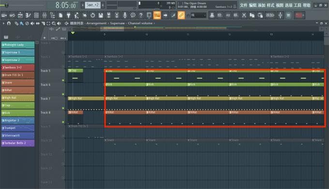Click the copy icon in the toolbar
Image resolution: width=329 pixels, height=189 pixels.
tap(252, 15)
